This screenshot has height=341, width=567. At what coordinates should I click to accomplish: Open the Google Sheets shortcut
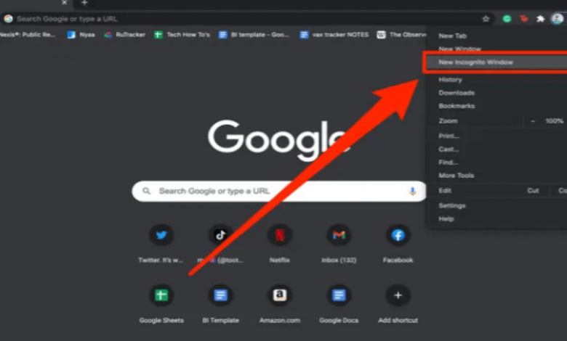(x=161, y=295)
